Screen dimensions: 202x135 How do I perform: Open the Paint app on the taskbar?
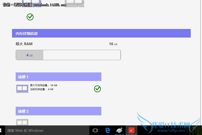(119, 130)
